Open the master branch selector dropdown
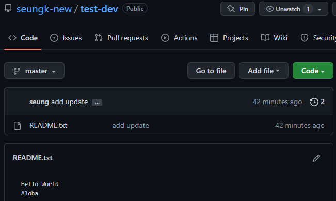The height and width of the screenshot is (201, 336). pyautogui.click(x=34, y=71)
